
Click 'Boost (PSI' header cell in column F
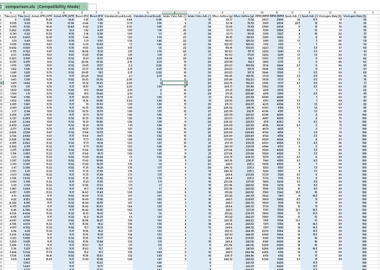[97, 16]
